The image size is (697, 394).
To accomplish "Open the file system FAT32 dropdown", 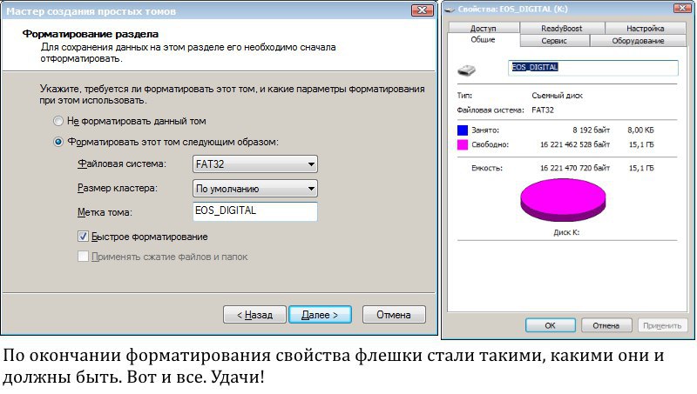I will click(x=254, y=164).
